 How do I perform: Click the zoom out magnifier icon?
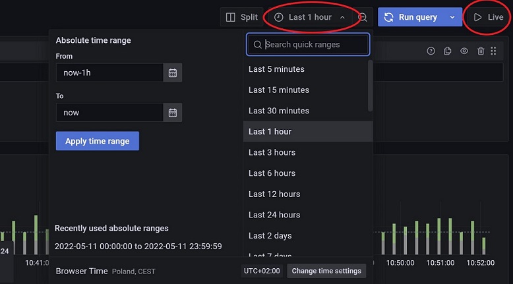(x=363, y=18)
